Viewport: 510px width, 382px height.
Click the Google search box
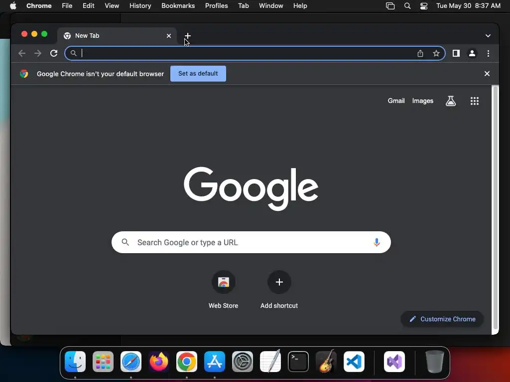(251, 242)
